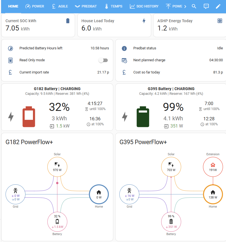Click the G182 battery circle at 32 %
Image resolution: width=226 pixels, height=242 pixels.
57,222
